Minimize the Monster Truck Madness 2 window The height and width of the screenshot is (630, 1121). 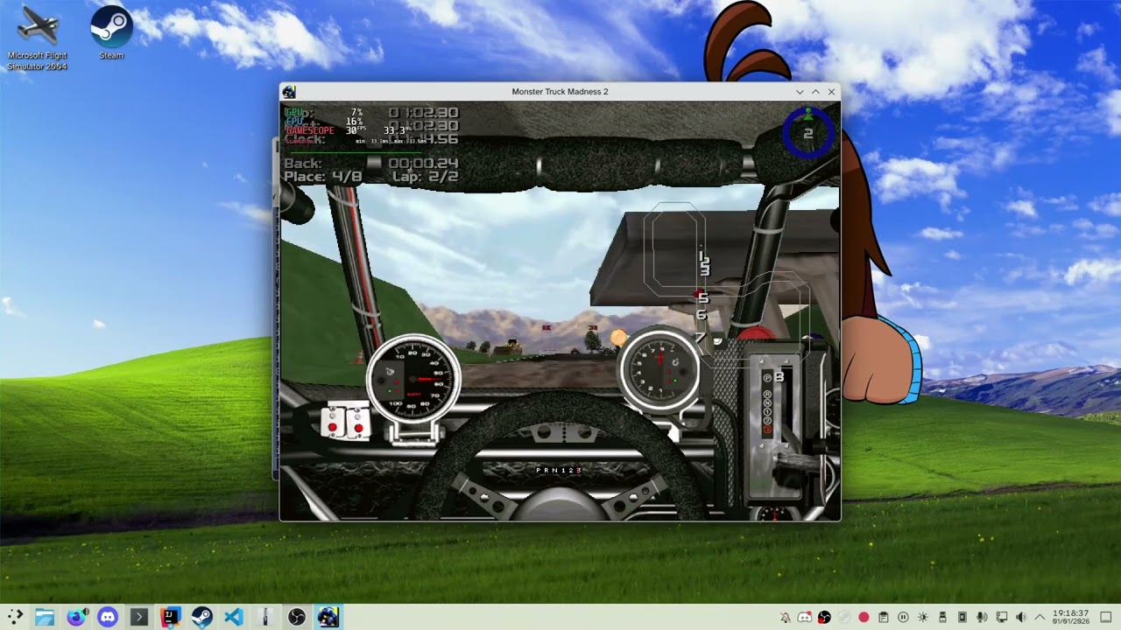pos(800,92)
